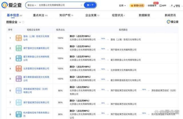Open the row 4 Beijing 文化传播 company link
Screen dimensions: 183x119
coord(36,68)
